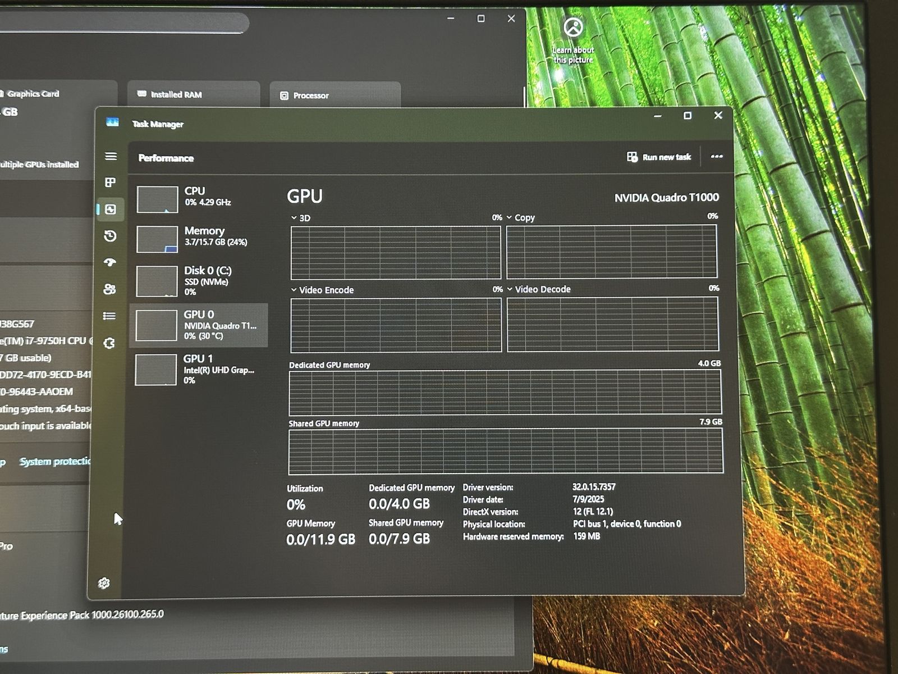Image resolution: width=898 pixels, height=674 pixels.
Task: Expand the Copy engine graph dropdown
Action: click(509, 217)
